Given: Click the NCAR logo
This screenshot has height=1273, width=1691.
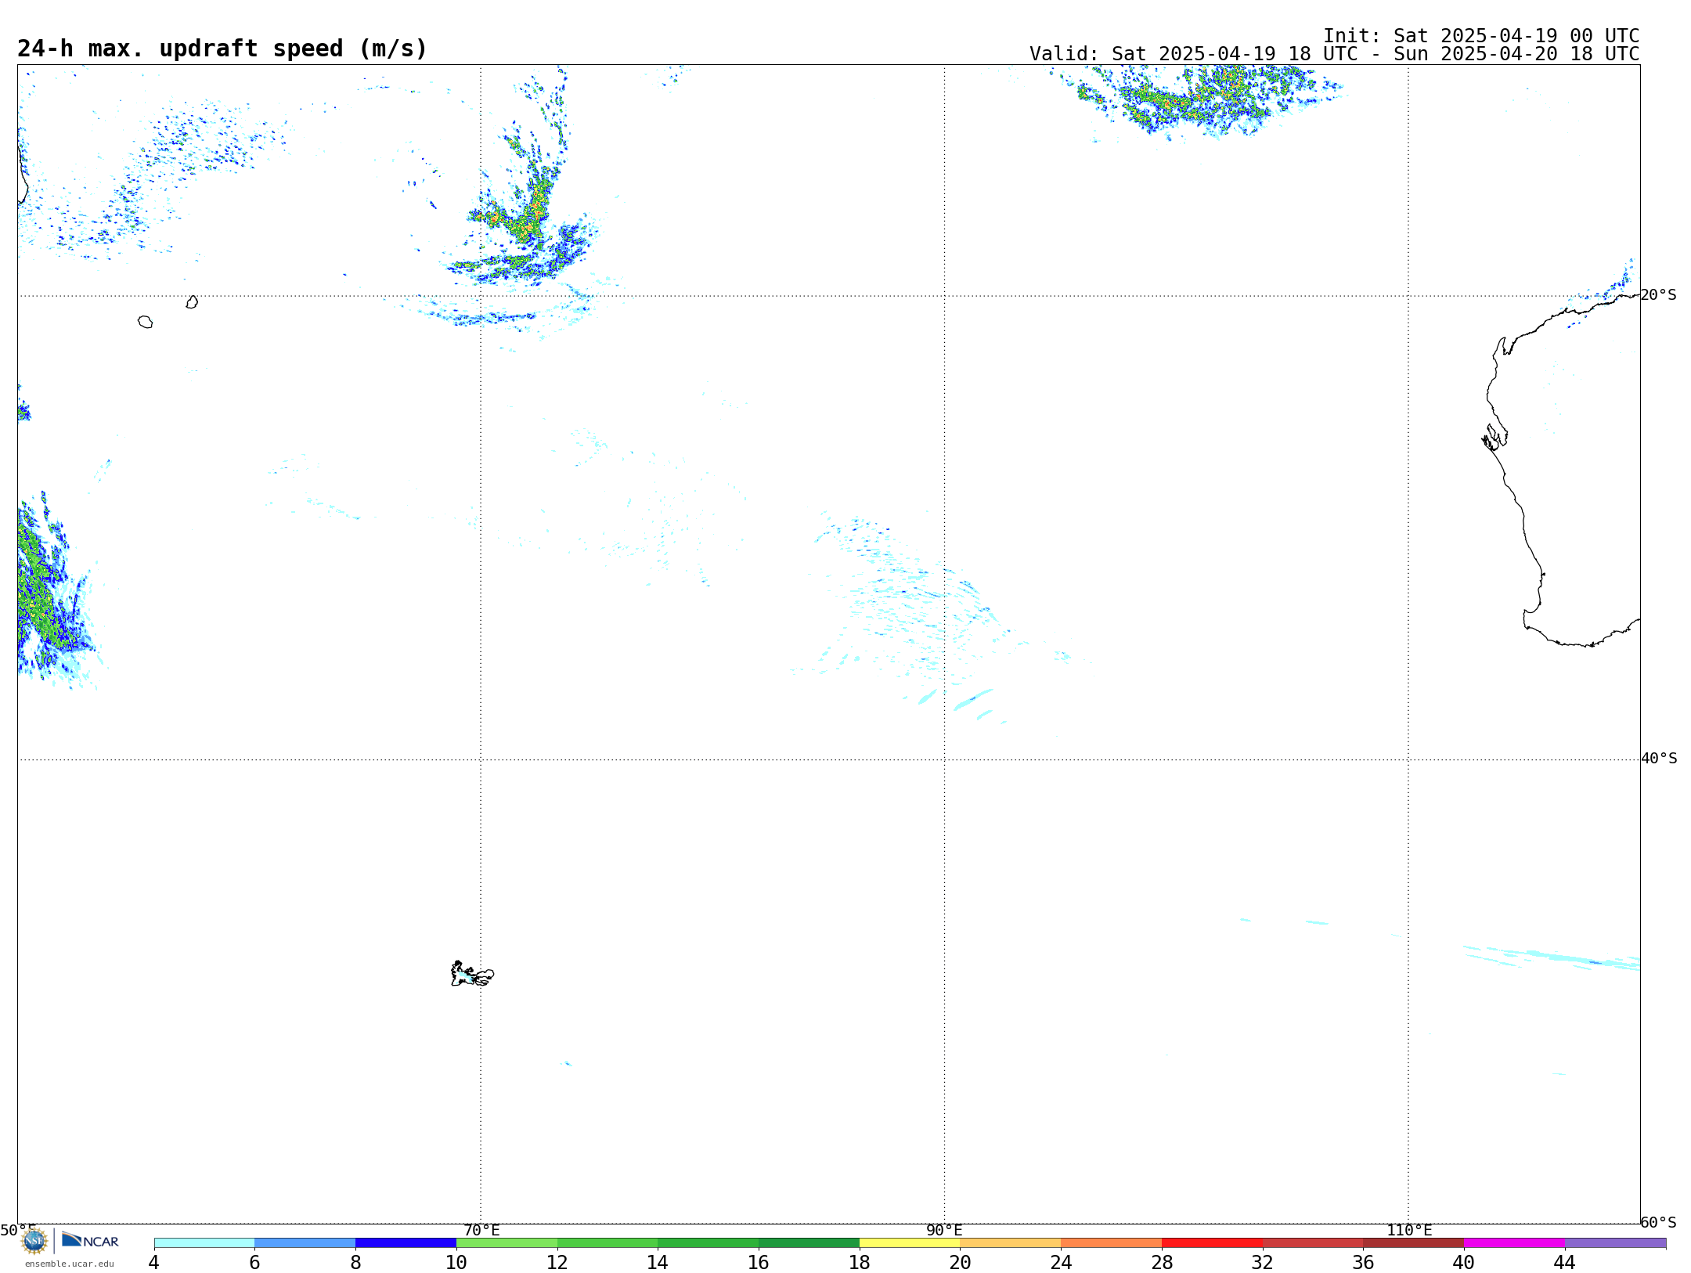Looking at the screenshot, I should (90, 1240).
